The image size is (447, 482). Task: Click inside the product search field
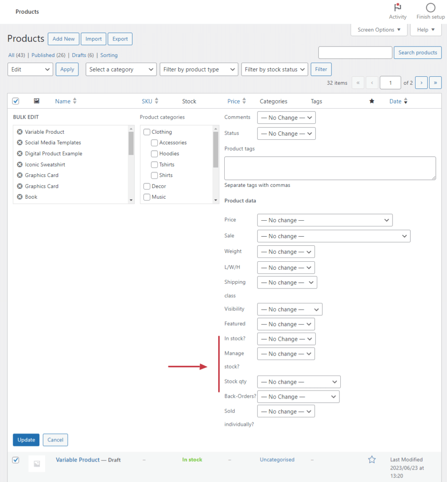pos(355,52)
